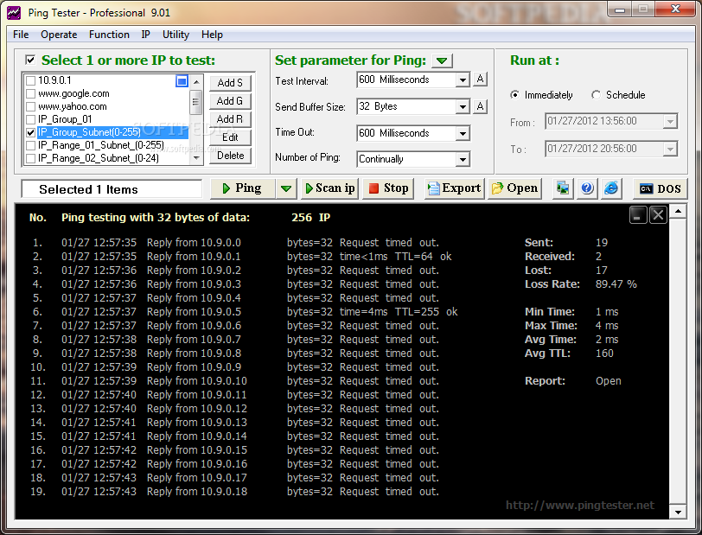Check IP_Range_01_Subnet_(0-255) checkbox
This screenshot has height=535, width=702.
pyautogui.click(x=31, y=145)
